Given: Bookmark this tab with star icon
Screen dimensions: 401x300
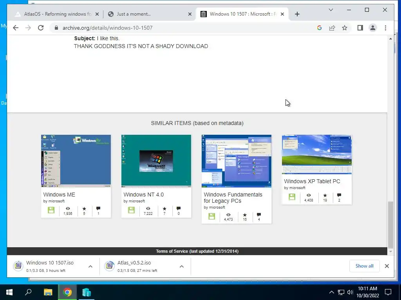Looking at the screenshot, I should 345,28.
